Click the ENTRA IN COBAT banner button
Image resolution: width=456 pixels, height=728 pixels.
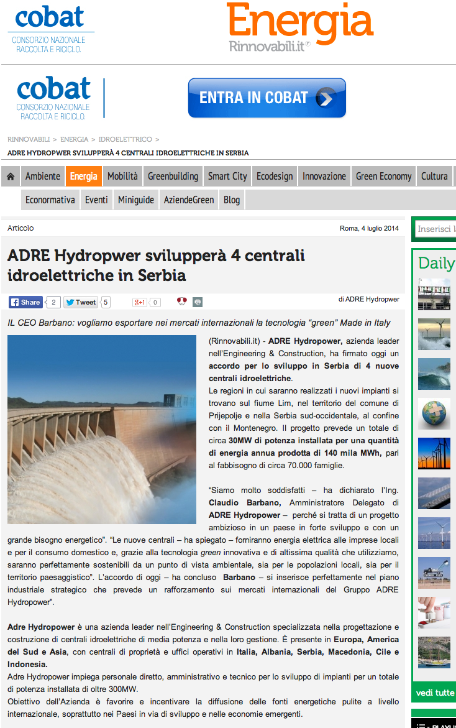pos(267,98)
